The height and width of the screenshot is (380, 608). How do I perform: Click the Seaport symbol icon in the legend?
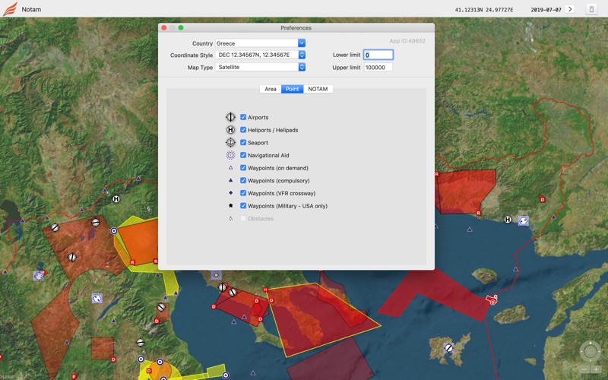tap(230, 143)
